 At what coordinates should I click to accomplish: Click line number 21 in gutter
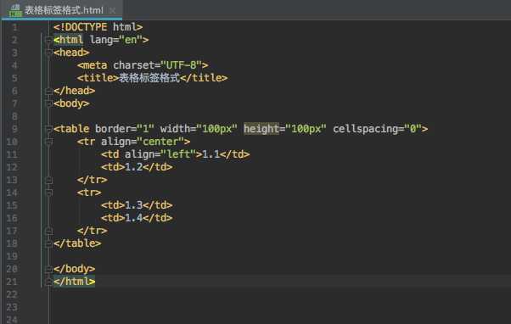[12, 282]
